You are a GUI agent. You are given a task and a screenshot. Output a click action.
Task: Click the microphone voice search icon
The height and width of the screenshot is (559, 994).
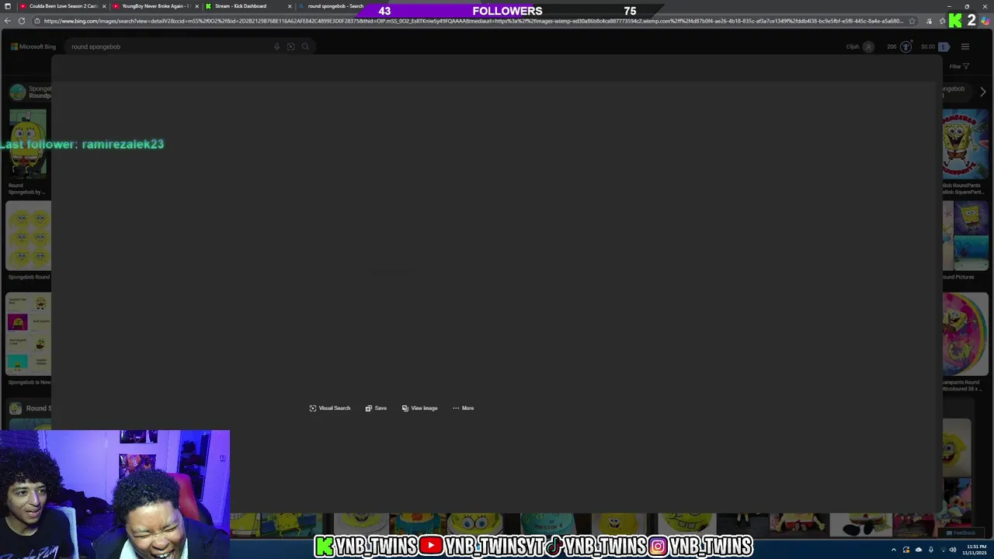(x=276, y=47)
